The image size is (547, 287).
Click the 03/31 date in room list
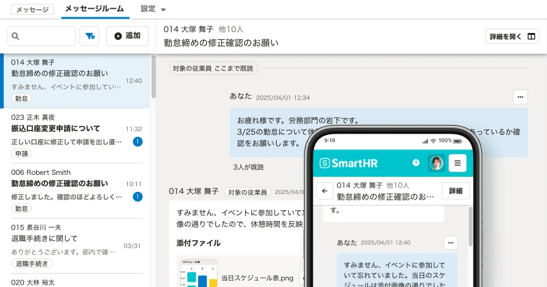(x=132, y=246)
